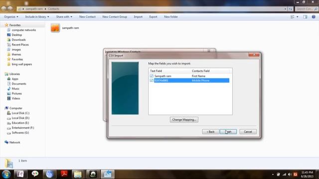The width and height of the screenshot is (319, 179).
Task: Close the Import to Windows Contacts dialog
Action: [x=209, y=51]
